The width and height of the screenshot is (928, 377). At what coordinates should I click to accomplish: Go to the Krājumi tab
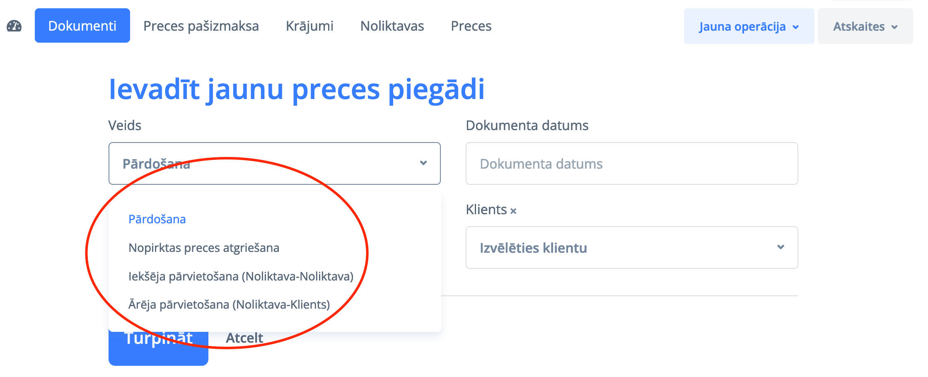pyautogui.click(x=309, y=26)
